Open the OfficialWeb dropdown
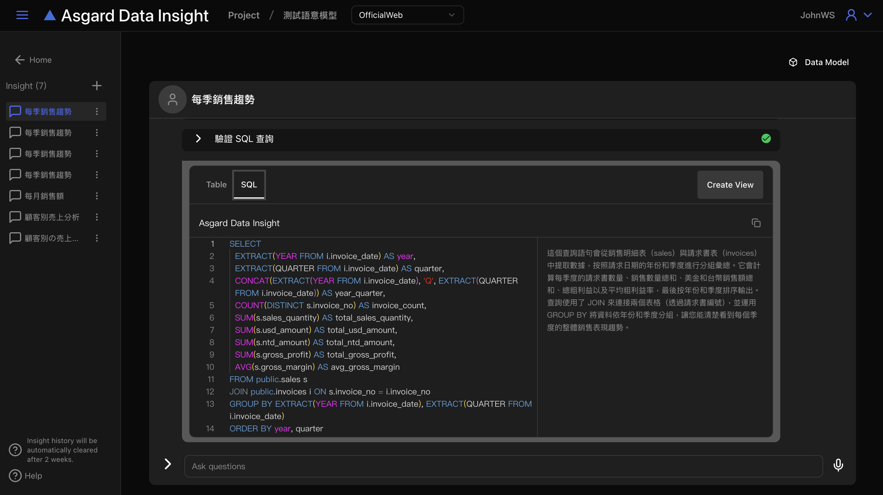This screenshot has height=495, width=883. 407,15
